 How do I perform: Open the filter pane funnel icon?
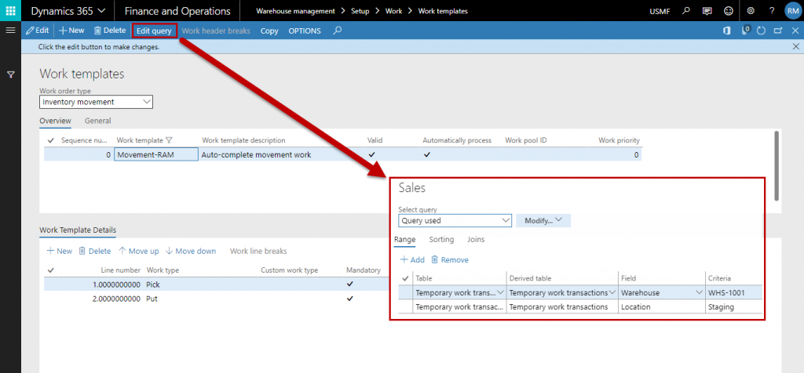click(10, 74)
